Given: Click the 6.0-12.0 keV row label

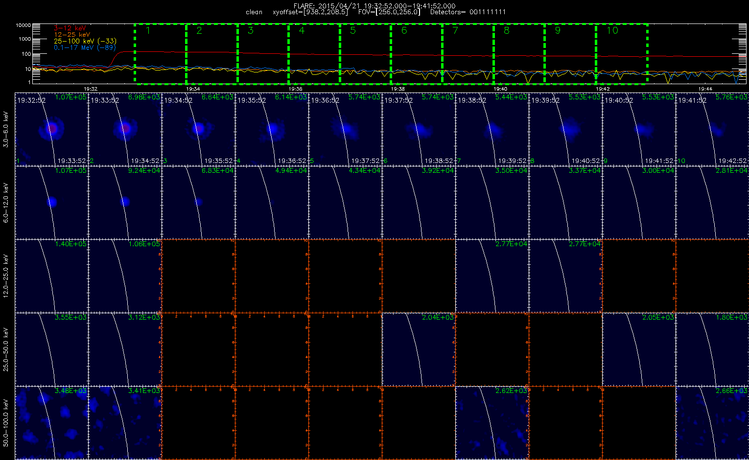Looking at the screenshot, I should [6, 203].
